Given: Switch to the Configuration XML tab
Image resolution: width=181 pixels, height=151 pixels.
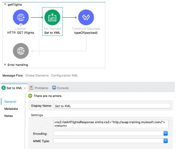Looking at the screenshot, I should point(65,76).
